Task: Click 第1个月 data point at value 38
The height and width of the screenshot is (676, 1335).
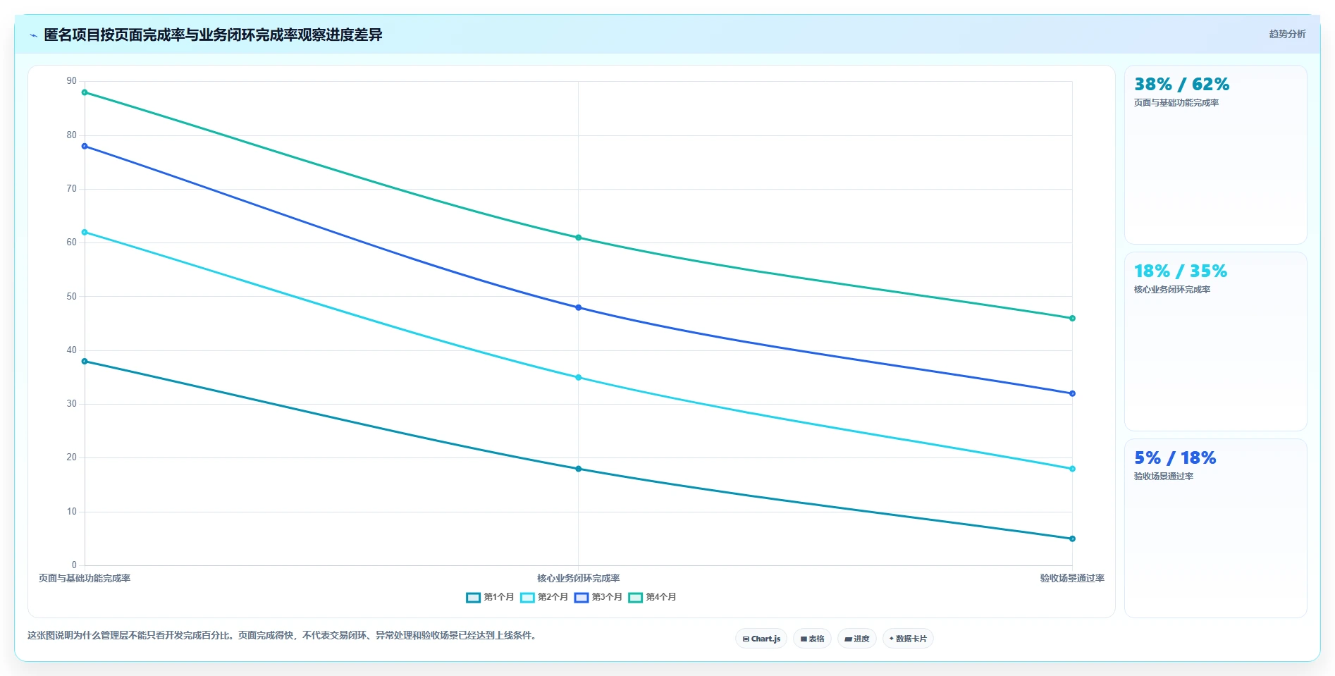Action: click(85, 362)
